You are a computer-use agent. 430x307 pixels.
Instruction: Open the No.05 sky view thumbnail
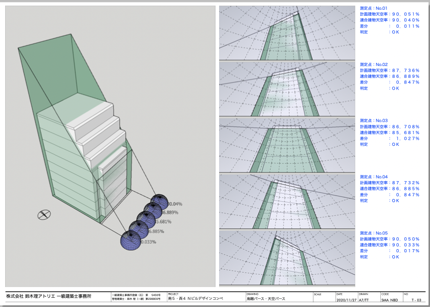pyautogui.click(x=287, y=258)
